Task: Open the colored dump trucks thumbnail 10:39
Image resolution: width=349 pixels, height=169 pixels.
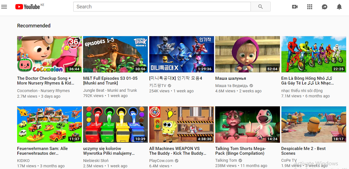Action: (116, 125)
